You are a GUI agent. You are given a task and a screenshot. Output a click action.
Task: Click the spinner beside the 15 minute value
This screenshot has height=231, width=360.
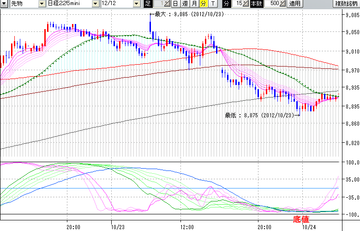246,4
